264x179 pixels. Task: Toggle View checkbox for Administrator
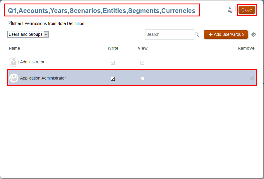click(142, 63)
